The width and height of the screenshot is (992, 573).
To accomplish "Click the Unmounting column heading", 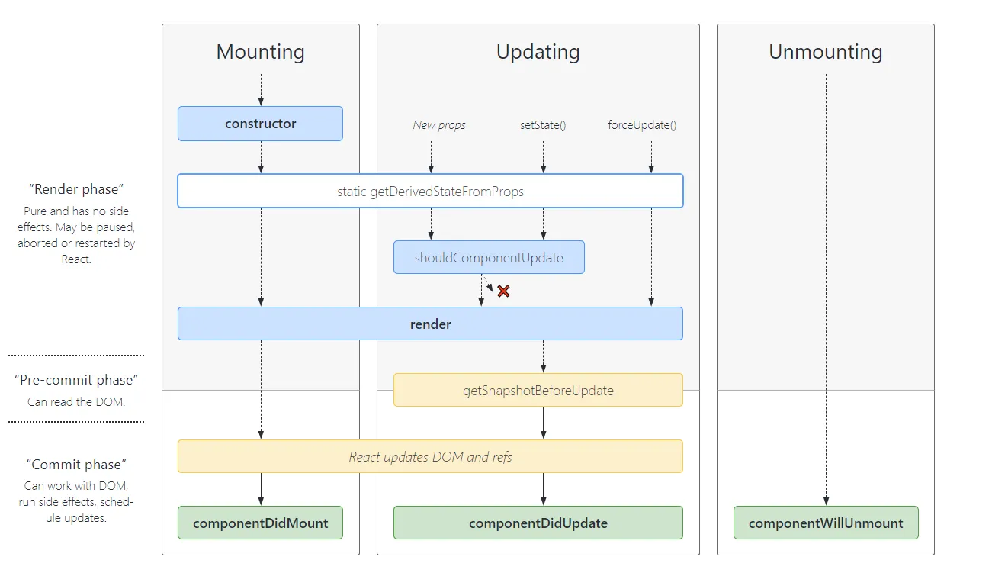I will click(x=826, y=52).
